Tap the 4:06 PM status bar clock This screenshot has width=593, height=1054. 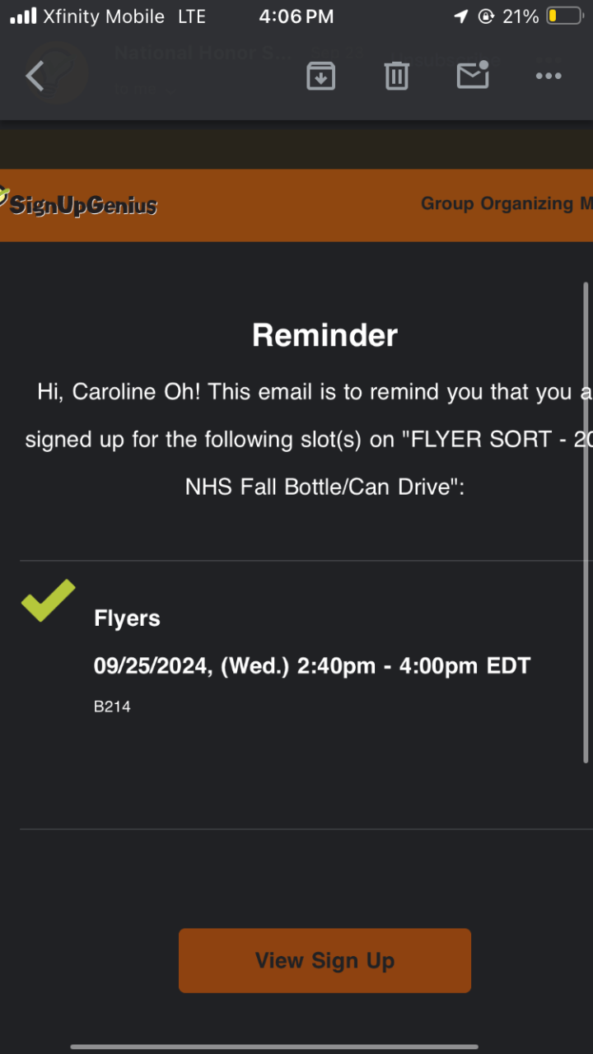[296, 16]
